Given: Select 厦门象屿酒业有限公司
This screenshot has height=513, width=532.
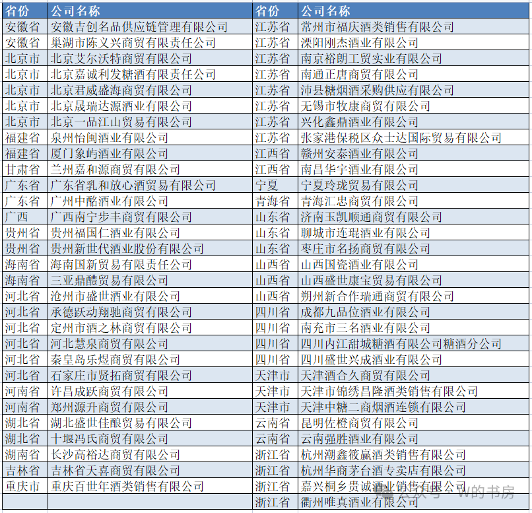Looking at the screenshot, I should pos(150,153).
